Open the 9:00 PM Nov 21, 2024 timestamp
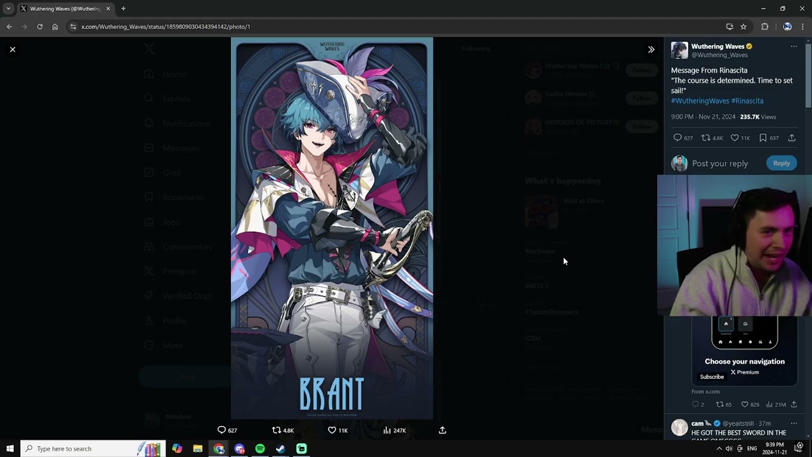This screenshot has width=812, height=457. pos(703,117)
